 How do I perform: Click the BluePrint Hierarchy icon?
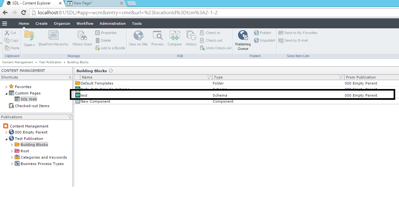[x=53, y=36]
